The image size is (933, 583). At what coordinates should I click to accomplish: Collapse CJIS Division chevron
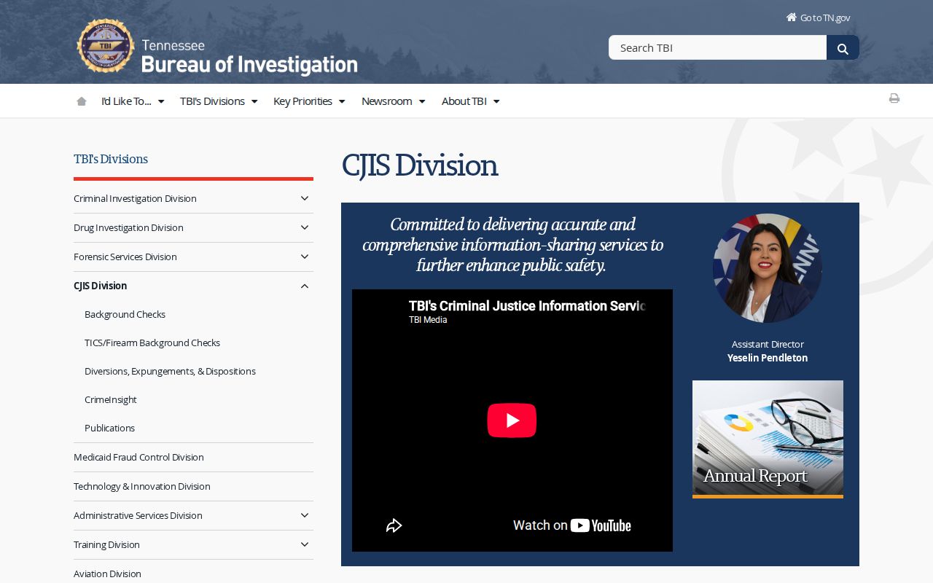pos(305,286)
